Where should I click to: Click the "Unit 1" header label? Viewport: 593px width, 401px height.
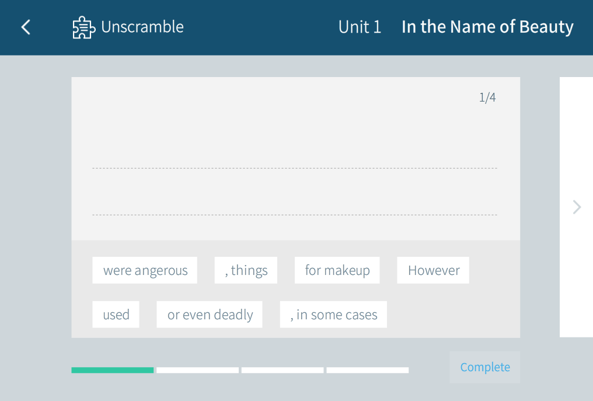pyautogui.click(x=360, y=27)
